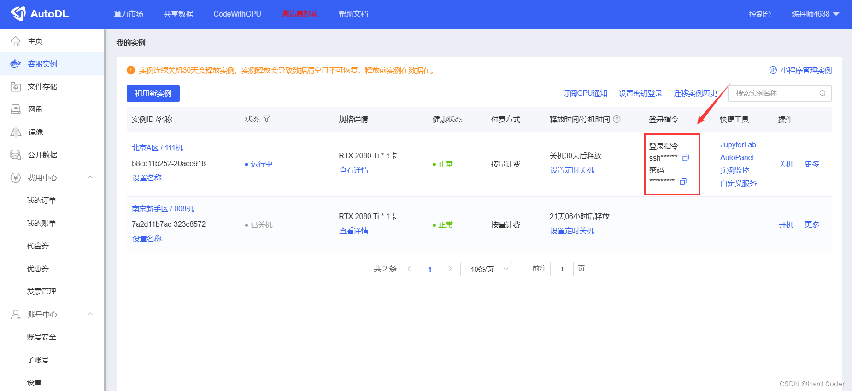Screen dimensions: 852x391
Task: Copy the instance password
Action: pos(683,182)
